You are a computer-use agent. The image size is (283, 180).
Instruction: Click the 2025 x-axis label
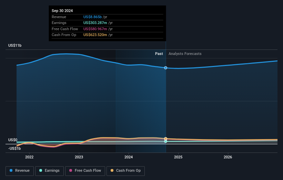click(178, 157)
